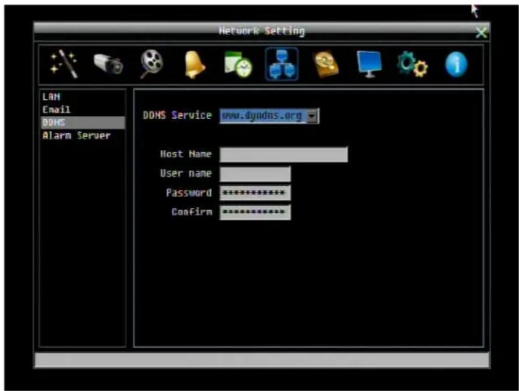This screenshot has height=391, width=519.
Task: Click the Confirm label
Action: 192,212
